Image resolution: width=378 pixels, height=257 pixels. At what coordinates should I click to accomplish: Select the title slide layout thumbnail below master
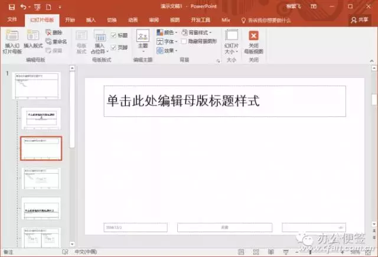[x=41, y=118]
